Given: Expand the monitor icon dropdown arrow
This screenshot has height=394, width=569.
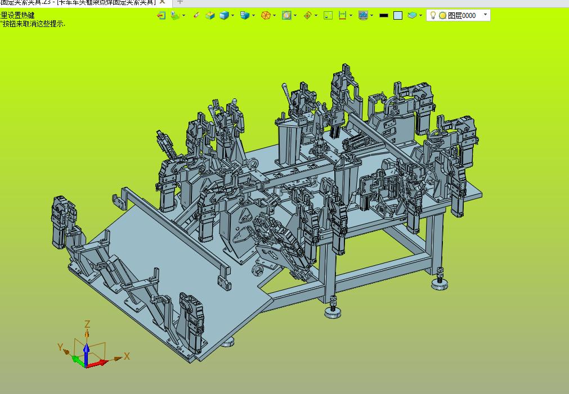Looking at the screenshot, I should coord(372,16).
